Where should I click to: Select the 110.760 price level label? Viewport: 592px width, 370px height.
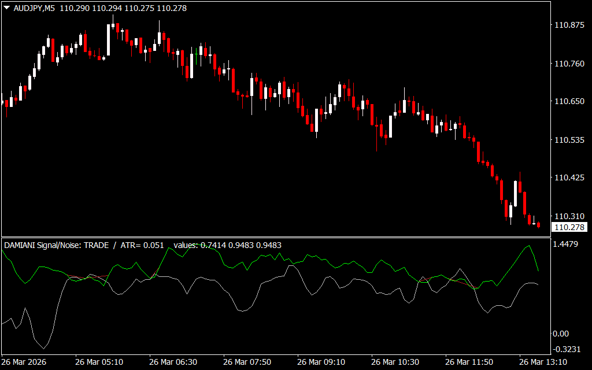pos(569,64)
